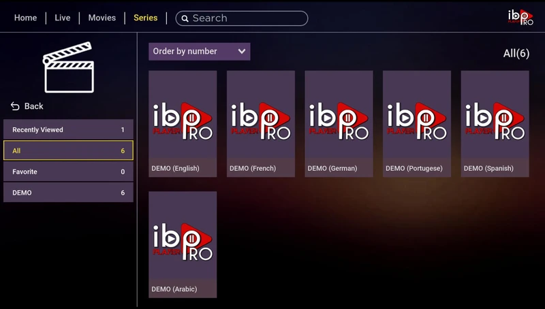Click the DEMO (Spanish) title text

pos(488,168)
